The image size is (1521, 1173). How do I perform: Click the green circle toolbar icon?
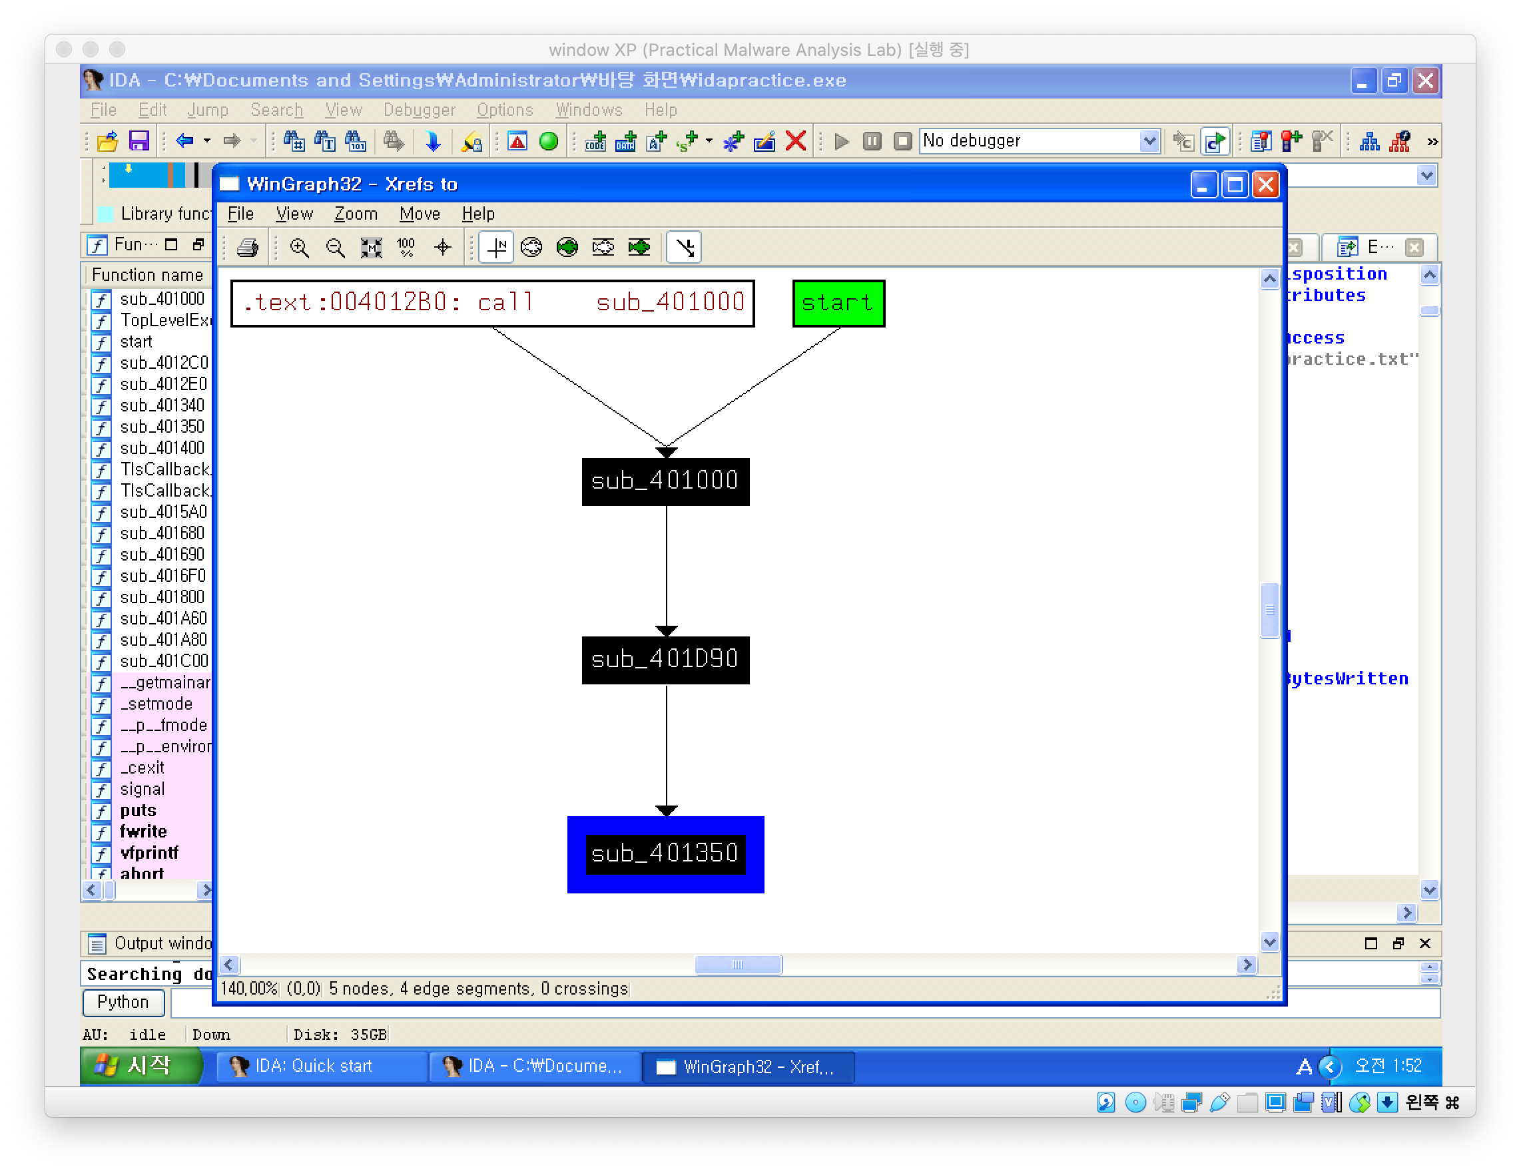coord(549,142)
